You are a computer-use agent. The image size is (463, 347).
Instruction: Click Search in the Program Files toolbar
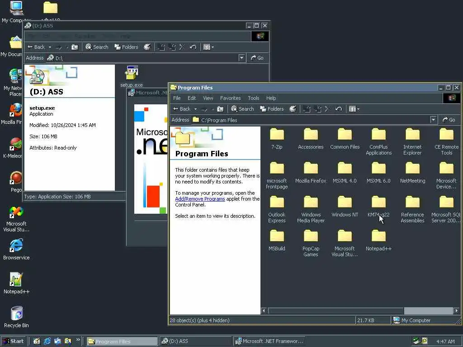(x=242, y=109)
